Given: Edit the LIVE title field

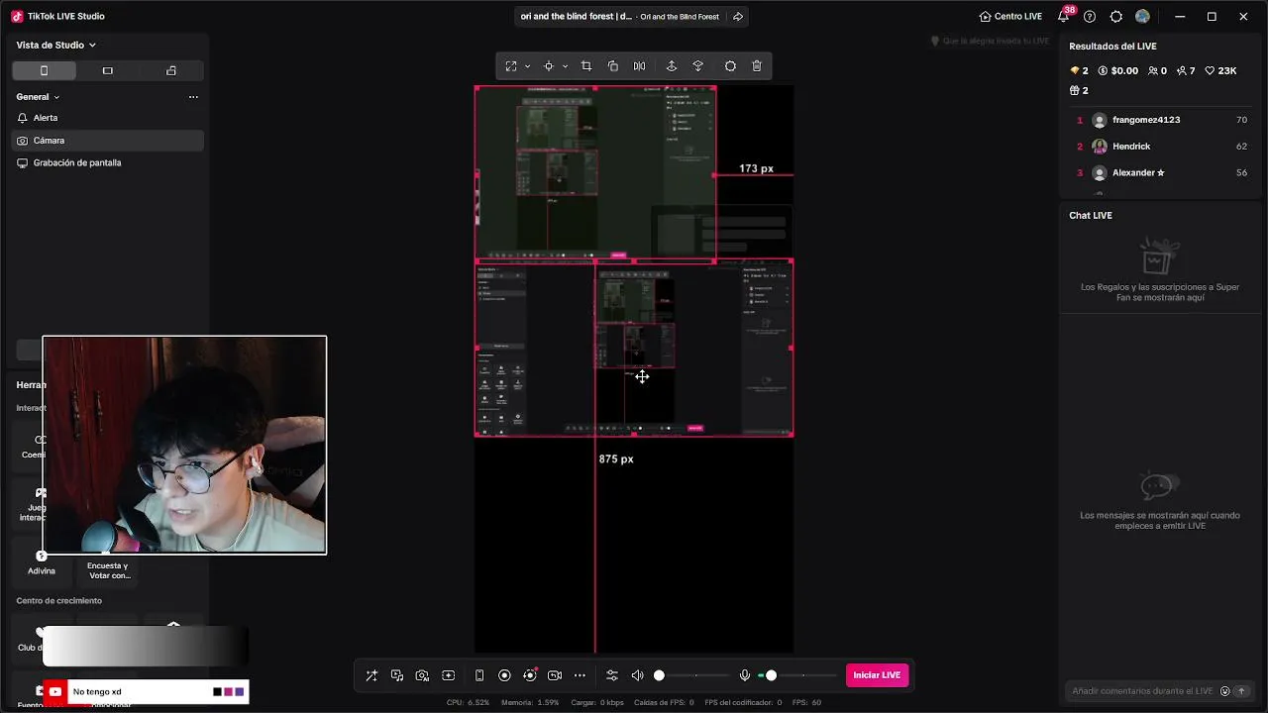Looking at the screenshot, I should tap(576, 17).
